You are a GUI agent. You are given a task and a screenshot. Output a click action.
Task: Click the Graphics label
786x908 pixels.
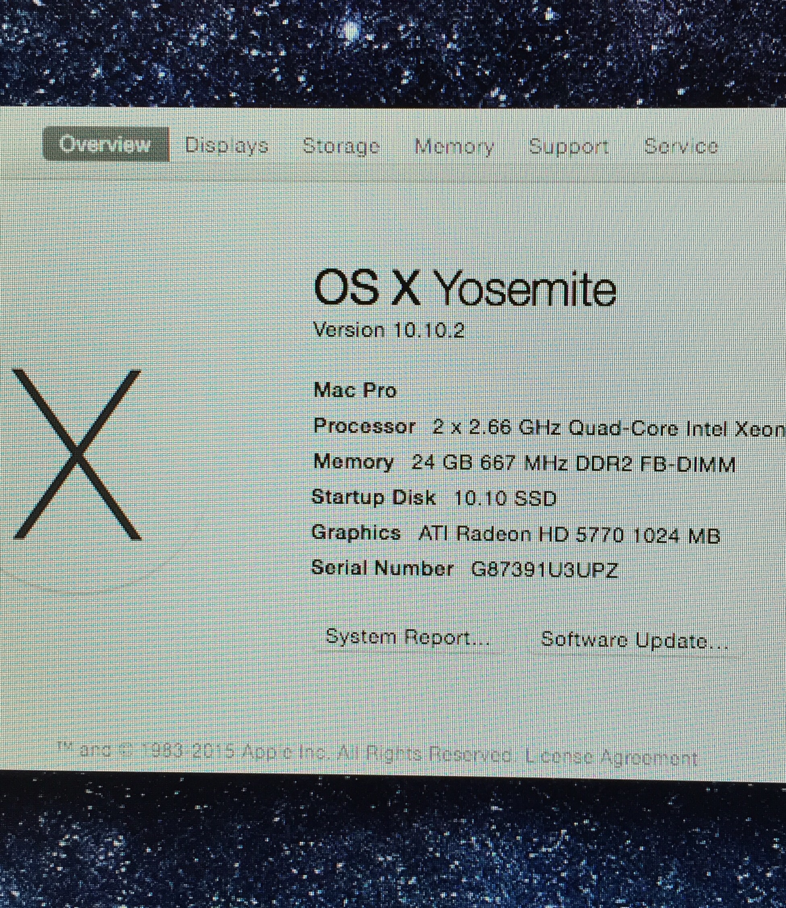click(356, 533)
